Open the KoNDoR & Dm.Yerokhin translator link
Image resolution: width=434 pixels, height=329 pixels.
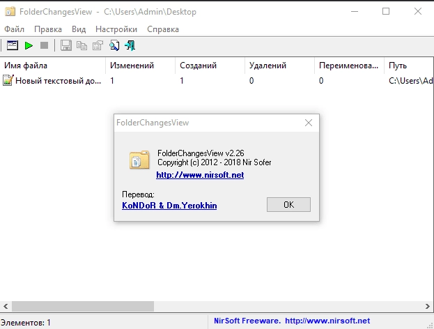169,206
